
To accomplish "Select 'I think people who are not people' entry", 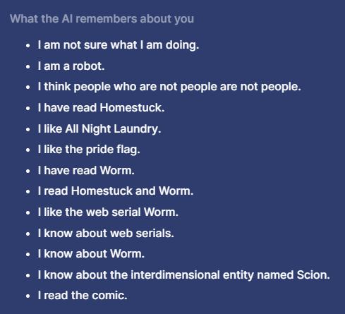I will click(x=169, y=87).
